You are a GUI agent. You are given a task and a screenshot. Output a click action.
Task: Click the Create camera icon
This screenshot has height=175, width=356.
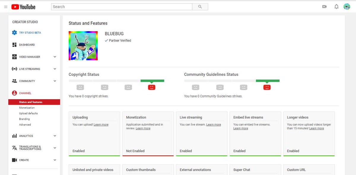pos(14,160)
